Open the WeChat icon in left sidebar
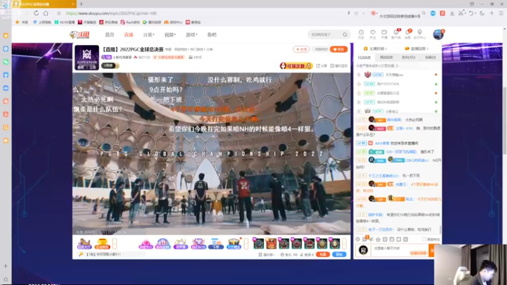This screenshot has height=285, width=507. 6,61
